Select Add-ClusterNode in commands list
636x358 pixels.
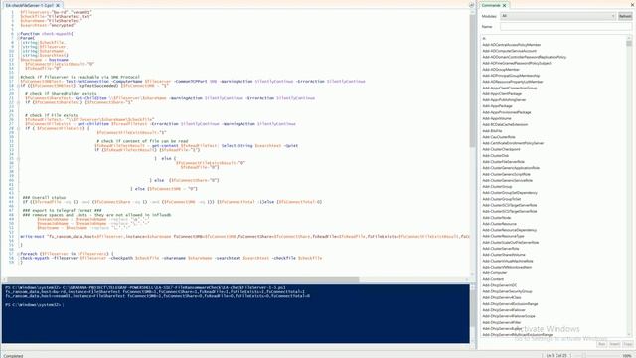click(497, 218)
